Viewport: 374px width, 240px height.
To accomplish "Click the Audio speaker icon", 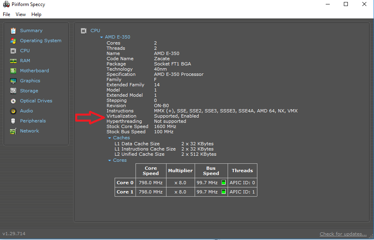I will coord(13,111).
